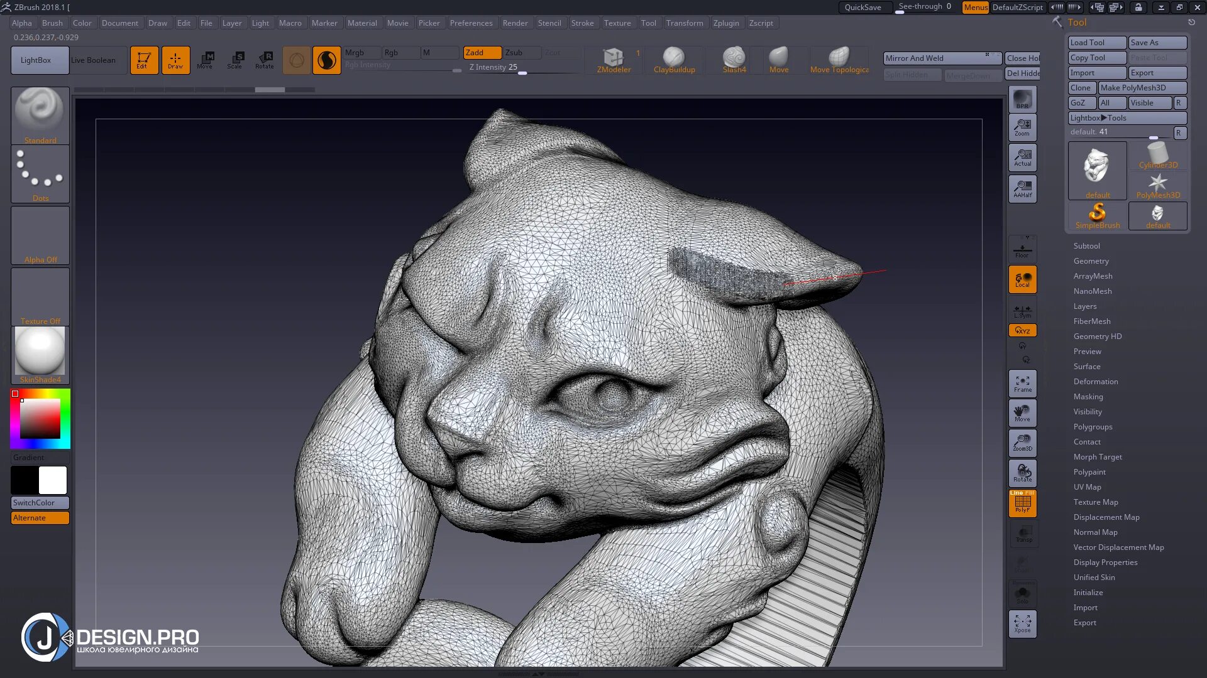Viewport: 1207px width, 678px height.
Task: Open the Render menu in menu bar
Action: pyautogui.click(x=515, y=23)
